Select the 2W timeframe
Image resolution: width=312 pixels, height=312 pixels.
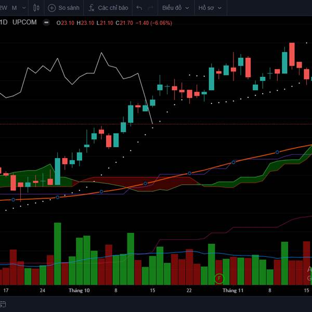point(4,8)
